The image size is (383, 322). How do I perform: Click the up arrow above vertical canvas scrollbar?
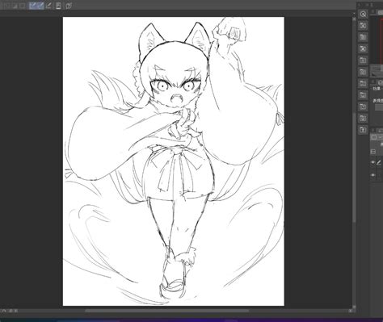(354, 14)
